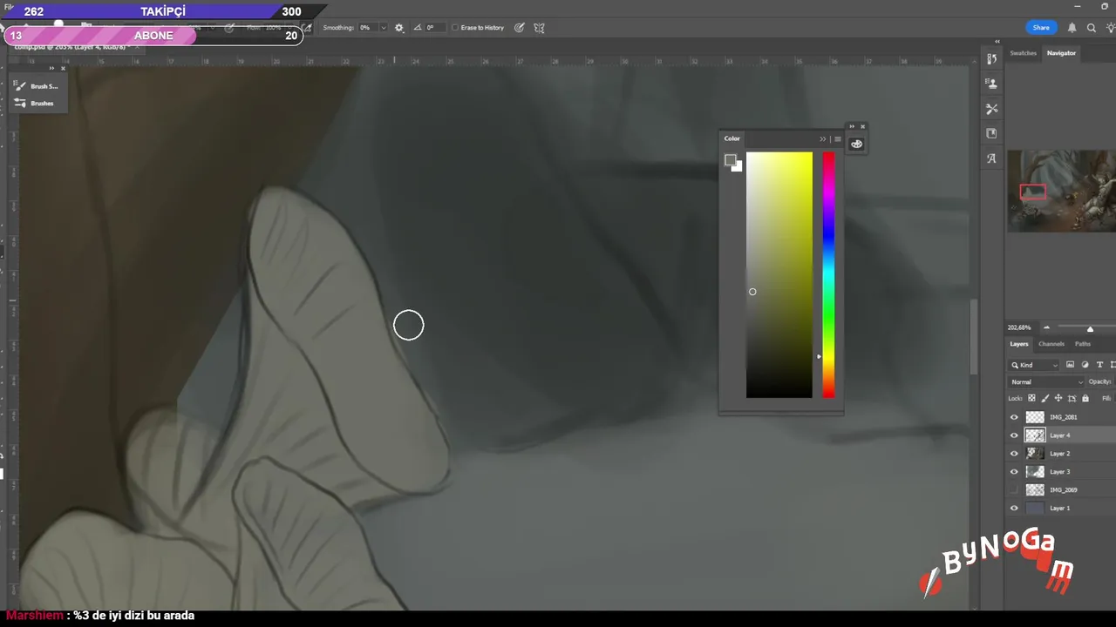Lock all layer attributes
Screen dimensions: 1116x627
(1085, 398)
